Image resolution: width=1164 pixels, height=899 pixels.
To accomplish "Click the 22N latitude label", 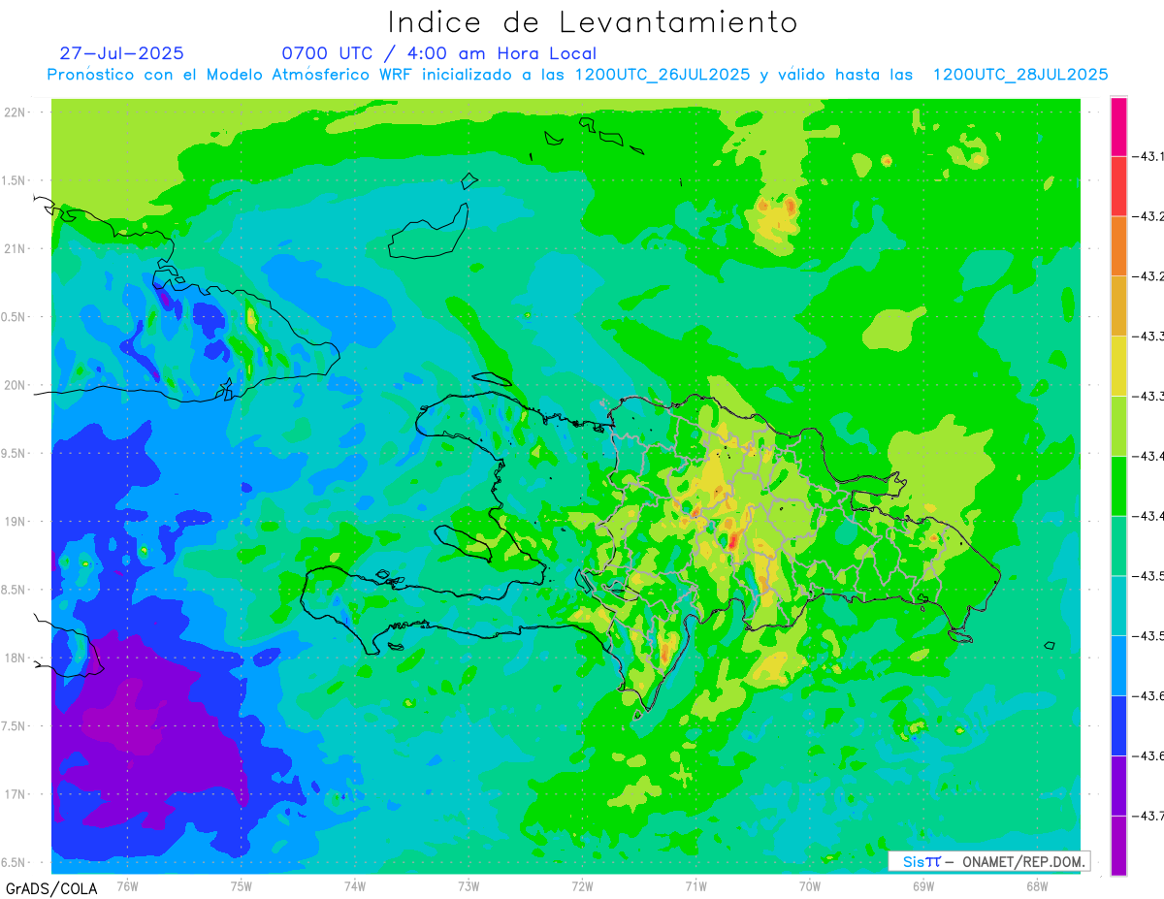I will tap(16, 112).
